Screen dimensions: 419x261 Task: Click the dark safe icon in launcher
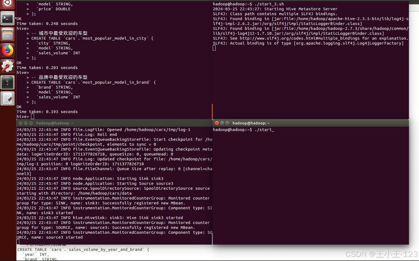coord(7,82)
